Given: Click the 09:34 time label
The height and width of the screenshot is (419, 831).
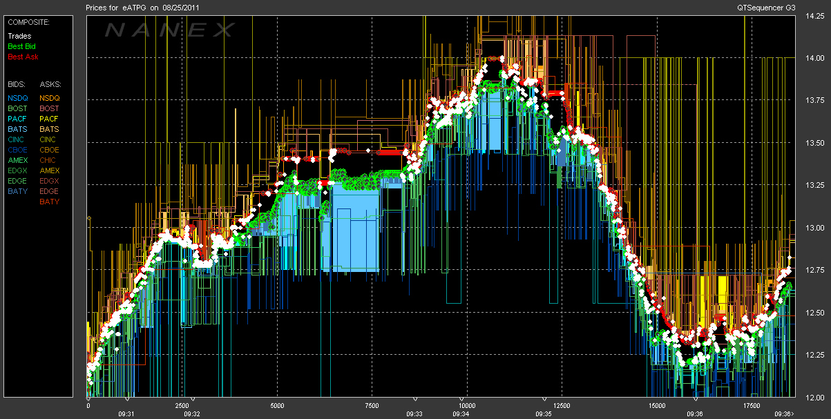Looking at the screenshot, I should click(461, 414).
